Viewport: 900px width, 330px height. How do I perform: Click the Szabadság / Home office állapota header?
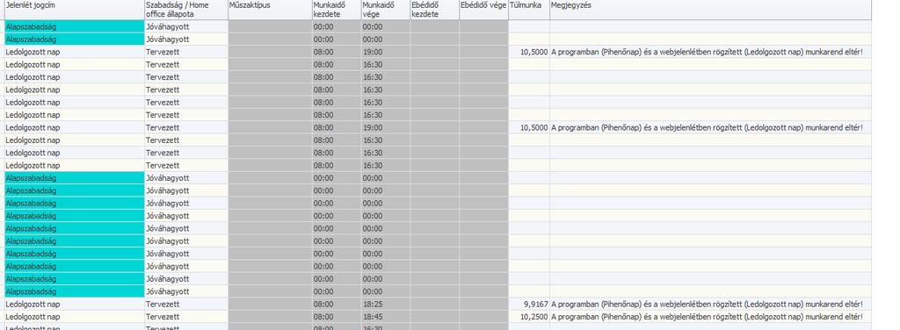186,10
